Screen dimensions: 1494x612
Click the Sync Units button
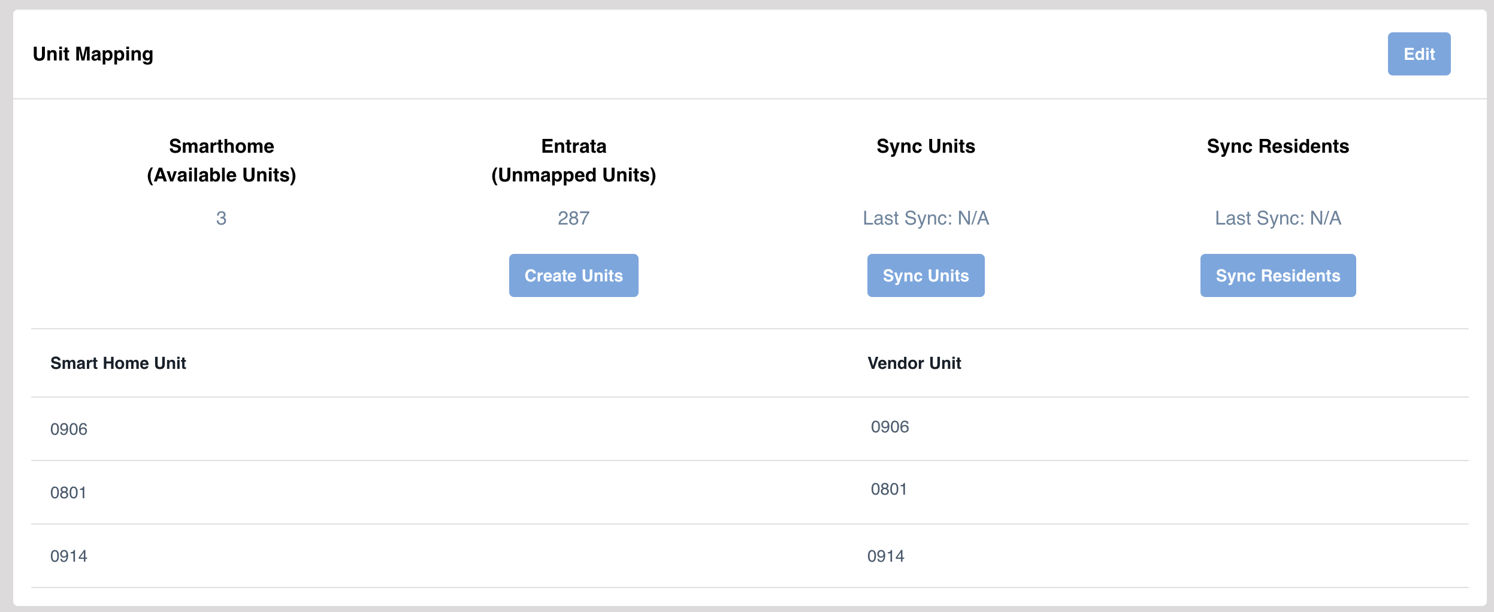click(925, 275)
